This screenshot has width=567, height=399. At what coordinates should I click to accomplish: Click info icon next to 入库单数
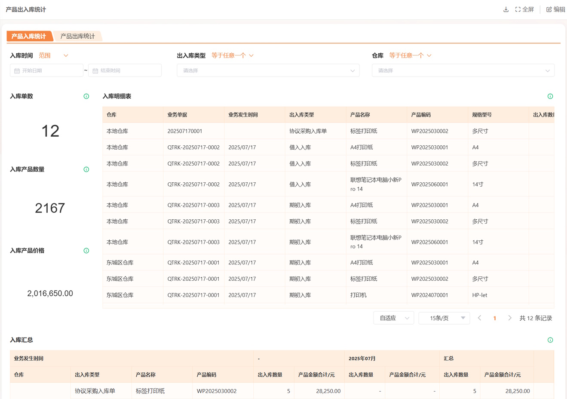(86, 96)
